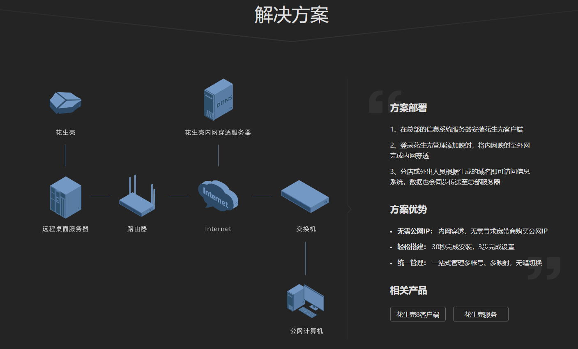Click the DDNS server tower icon
This screenshot has width=578, height=349.
click(x=218, y=99)
